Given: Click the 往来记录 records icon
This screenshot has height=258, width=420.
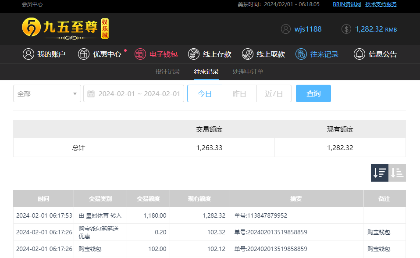Looking at the screenshot, I should pyautogui.click(x=301, y=54).
